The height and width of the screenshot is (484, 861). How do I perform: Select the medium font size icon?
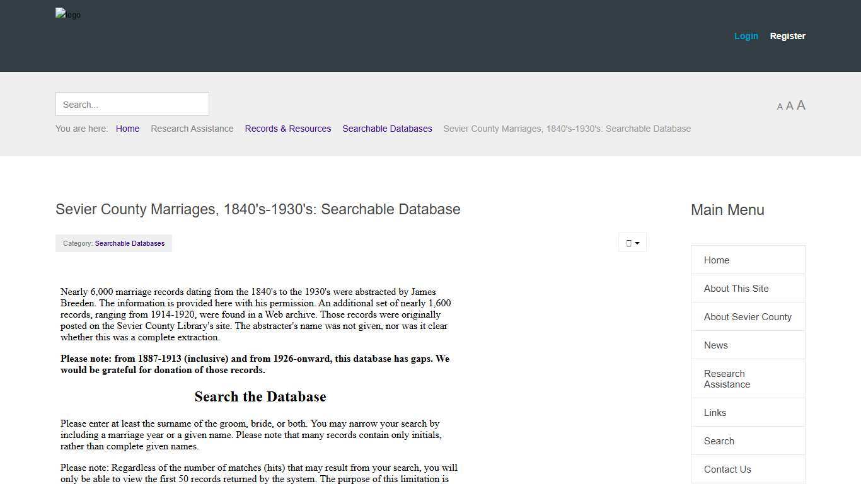click(790, 105)
